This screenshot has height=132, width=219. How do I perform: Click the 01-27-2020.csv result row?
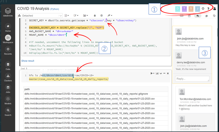point(96,123)
